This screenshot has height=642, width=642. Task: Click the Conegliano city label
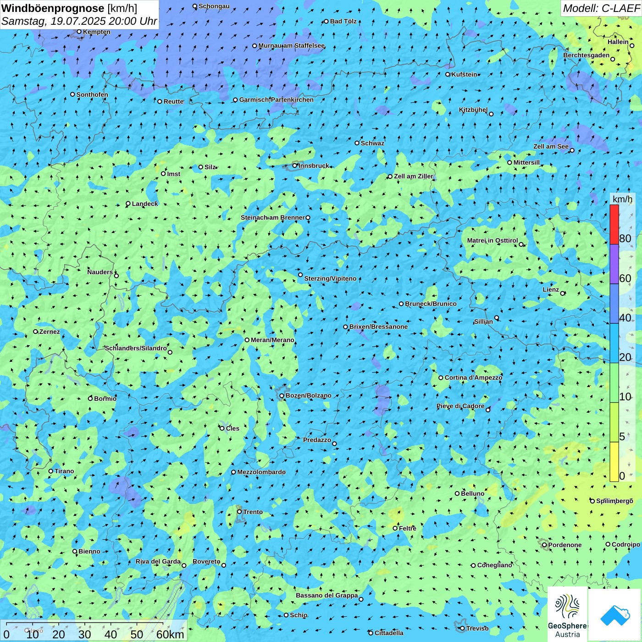point(495,565)
